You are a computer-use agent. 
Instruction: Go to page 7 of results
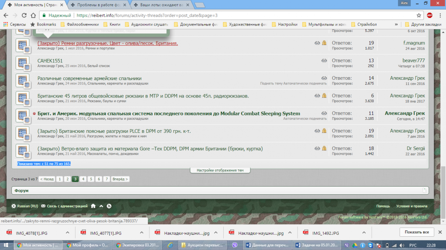(107, 179)
